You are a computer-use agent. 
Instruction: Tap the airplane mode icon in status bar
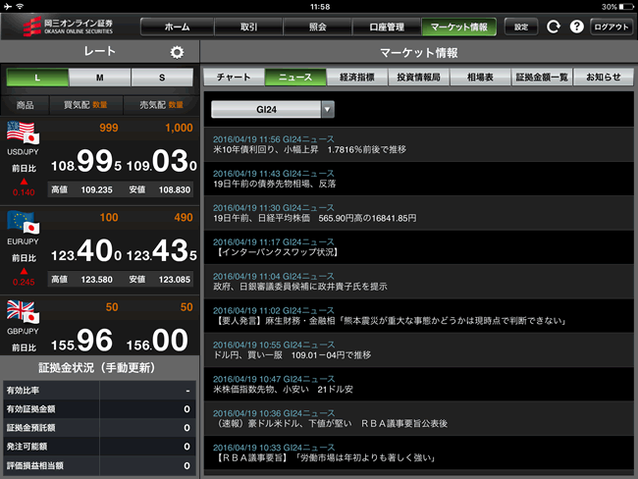(7, 7)
